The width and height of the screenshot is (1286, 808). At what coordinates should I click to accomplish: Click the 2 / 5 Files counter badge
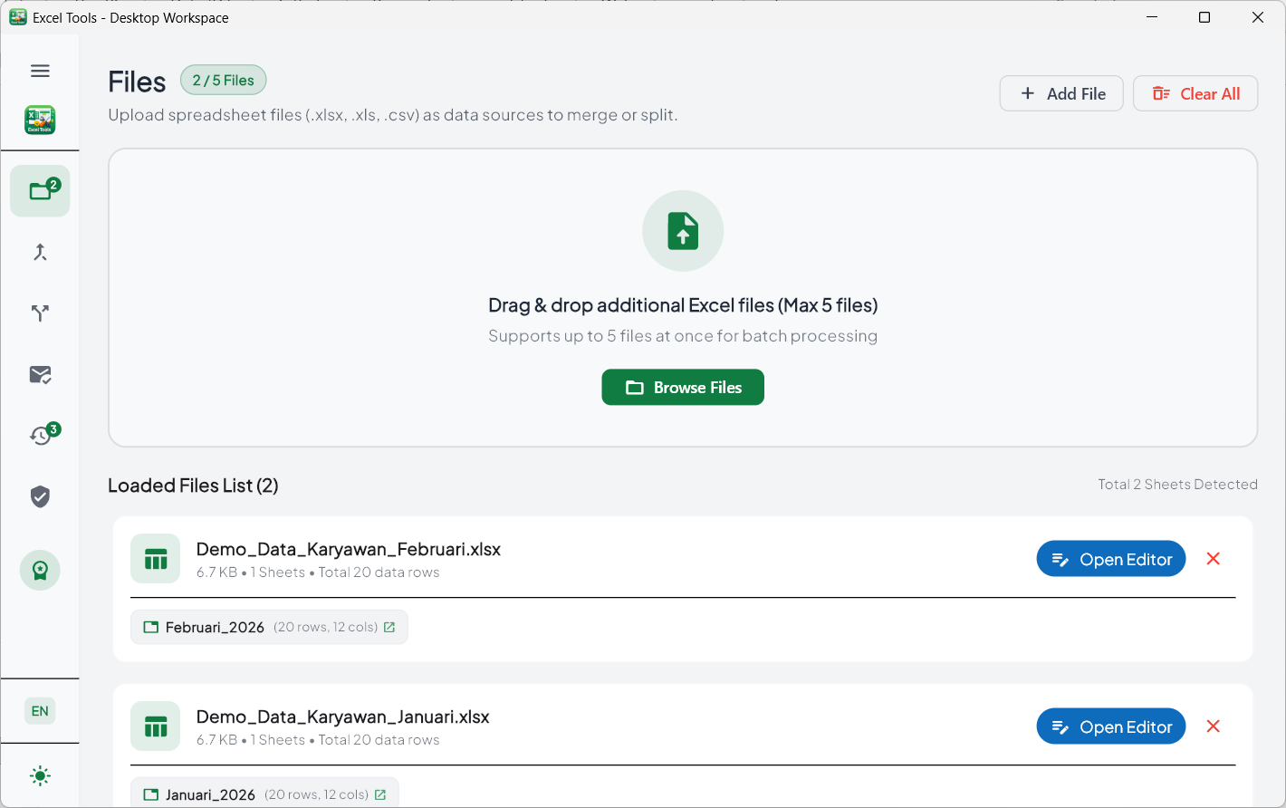tap(224, 80)
